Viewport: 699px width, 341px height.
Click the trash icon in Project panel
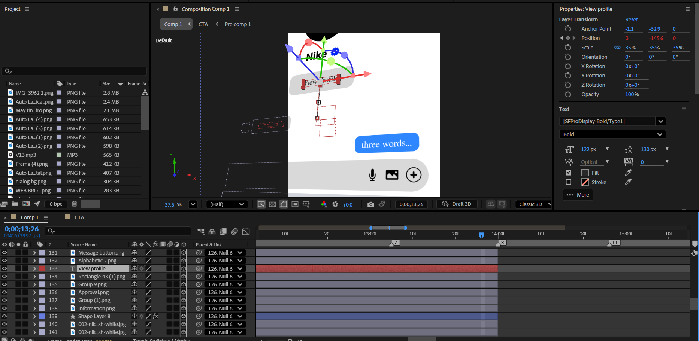pos(75,204)
